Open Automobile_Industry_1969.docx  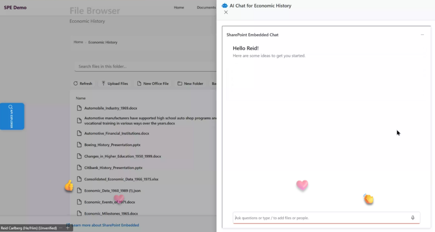(111, 108)
